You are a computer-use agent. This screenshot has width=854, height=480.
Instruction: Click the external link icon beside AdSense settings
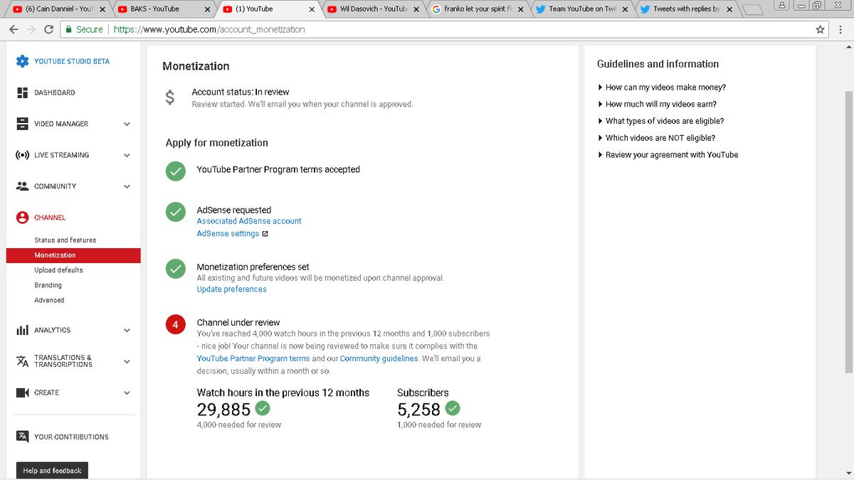[265, 234]
